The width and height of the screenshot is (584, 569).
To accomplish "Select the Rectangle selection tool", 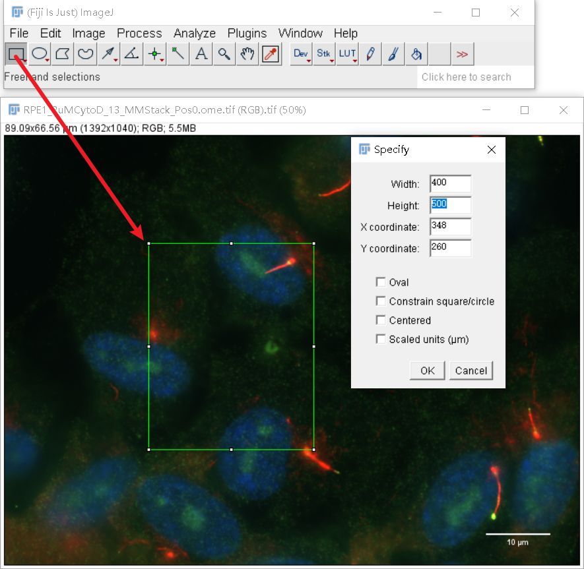I will [16, 54].
